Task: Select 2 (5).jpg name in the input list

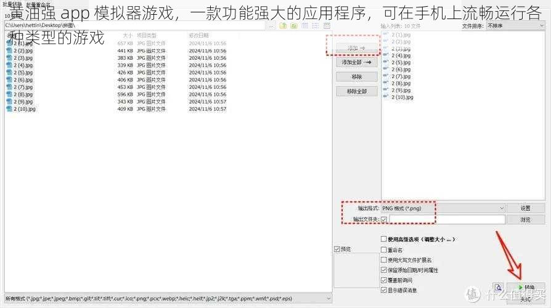Action: coord(401,62)
